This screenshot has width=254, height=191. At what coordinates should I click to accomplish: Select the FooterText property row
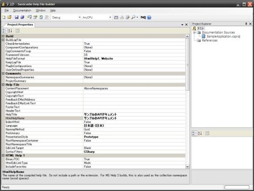click(x=95, y=107)
